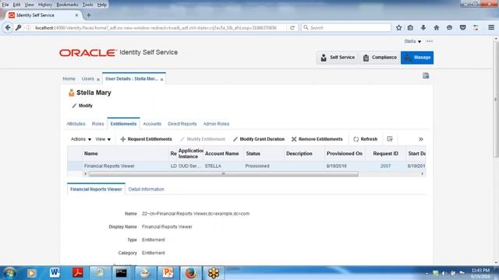Open the History menu
Screen dimensions: 499x280
45,5
